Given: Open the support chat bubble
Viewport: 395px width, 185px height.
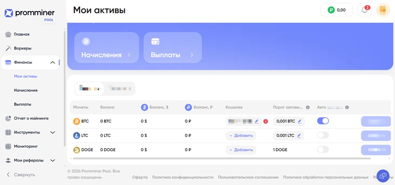Looking at the screenshot, I should click(383, 176).
